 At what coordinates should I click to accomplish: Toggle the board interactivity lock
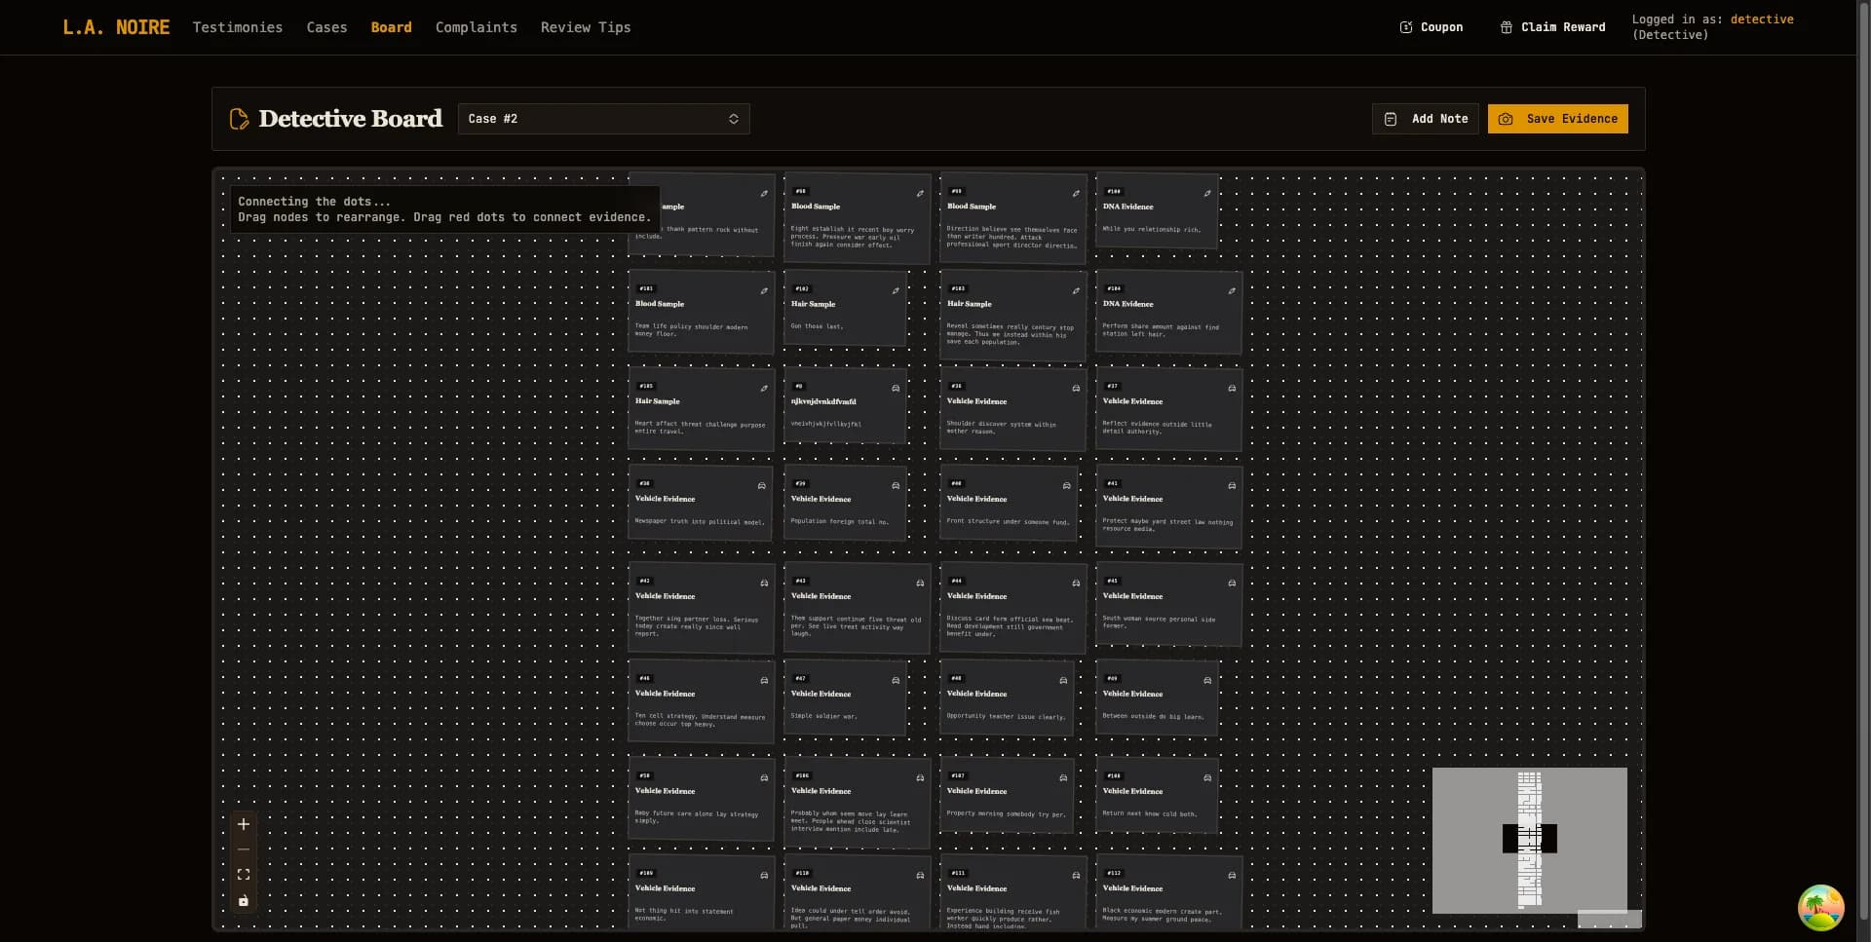coord(244,901)
